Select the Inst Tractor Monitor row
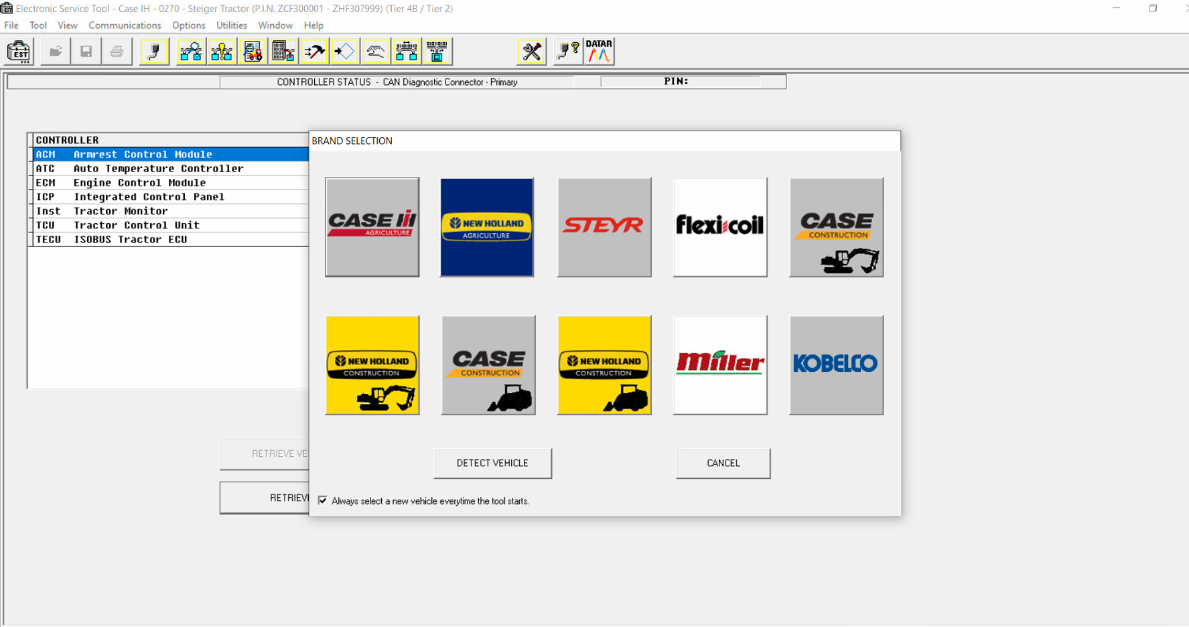The width and height of the screenshot is (1189, 627). tap(171, 211)
